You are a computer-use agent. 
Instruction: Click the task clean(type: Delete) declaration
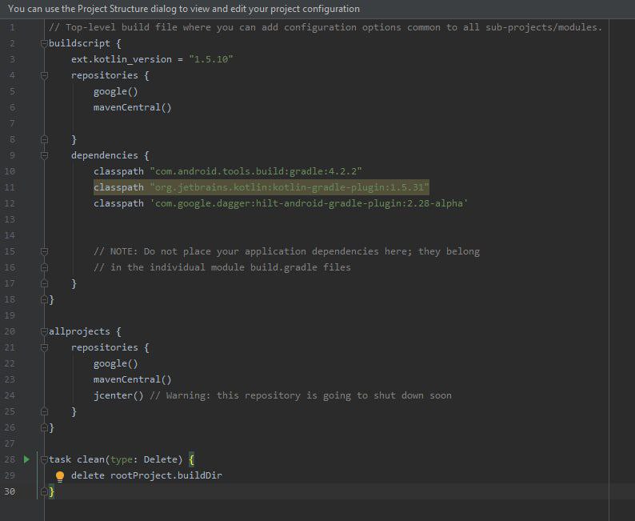(115, 459)
